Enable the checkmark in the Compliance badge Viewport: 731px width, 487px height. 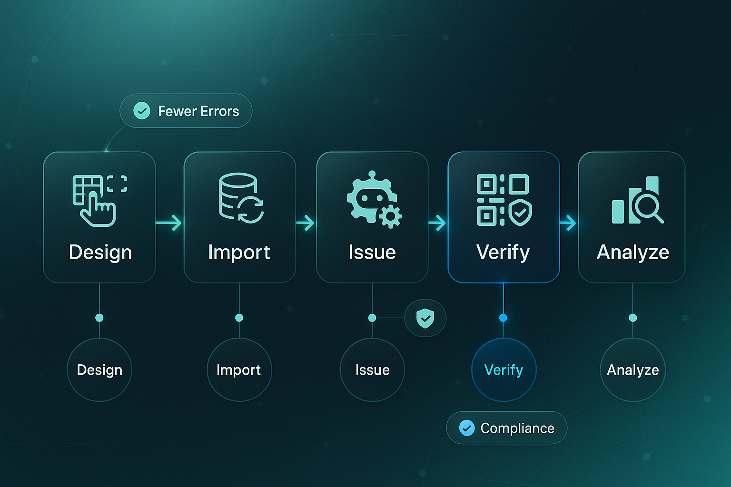(467, 428)
